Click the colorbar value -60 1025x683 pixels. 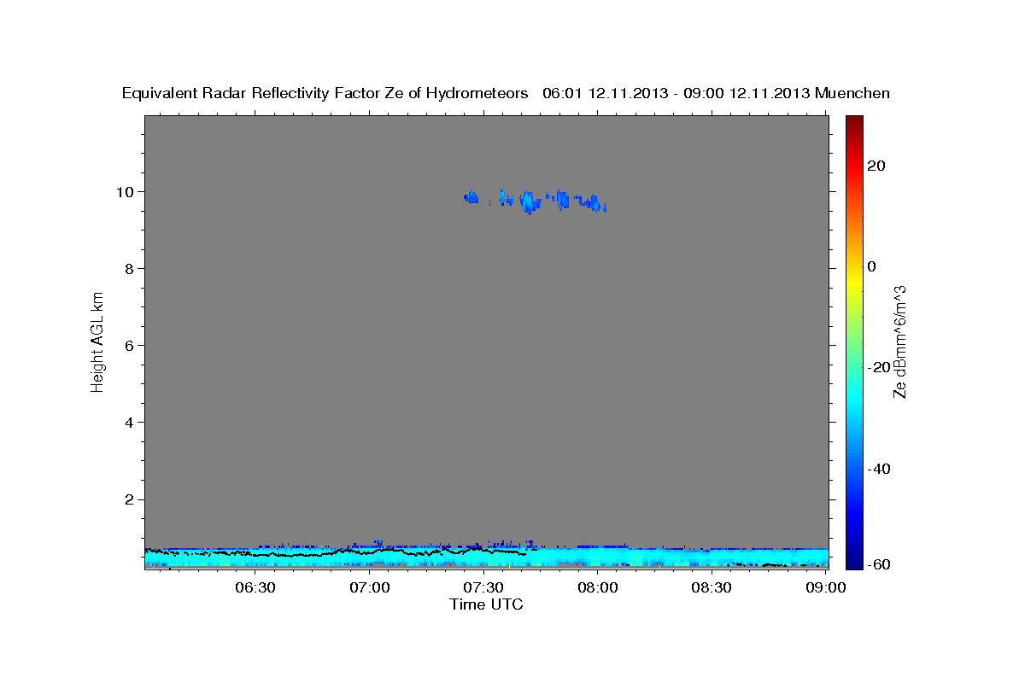pyautogui.click(x=877, y=564)
